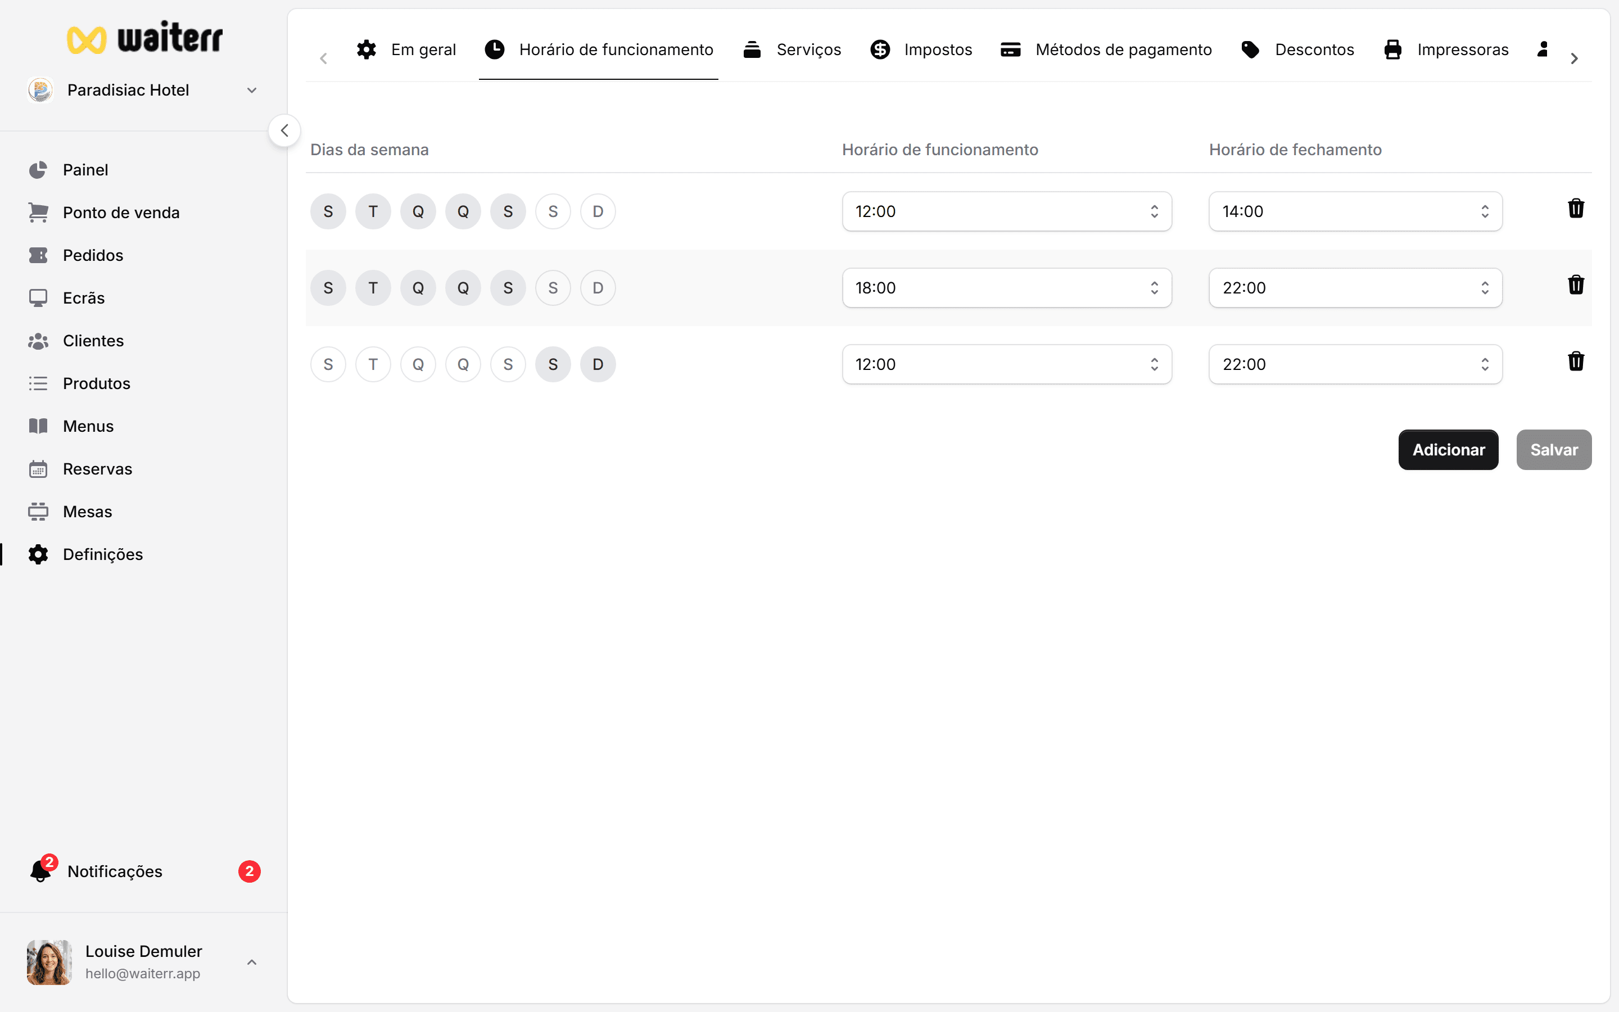Toggle Tuesday (T) in the 12:00–14:00 row
The height and width of the screenshot is (1012, 1619).
point(373,211)
